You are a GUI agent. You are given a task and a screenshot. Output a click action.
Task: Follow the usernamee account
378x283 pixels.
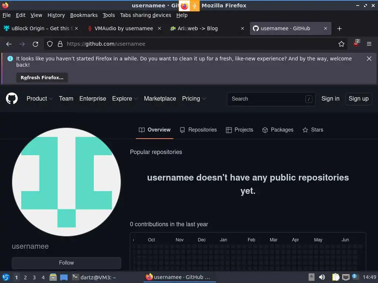(66, 263)
